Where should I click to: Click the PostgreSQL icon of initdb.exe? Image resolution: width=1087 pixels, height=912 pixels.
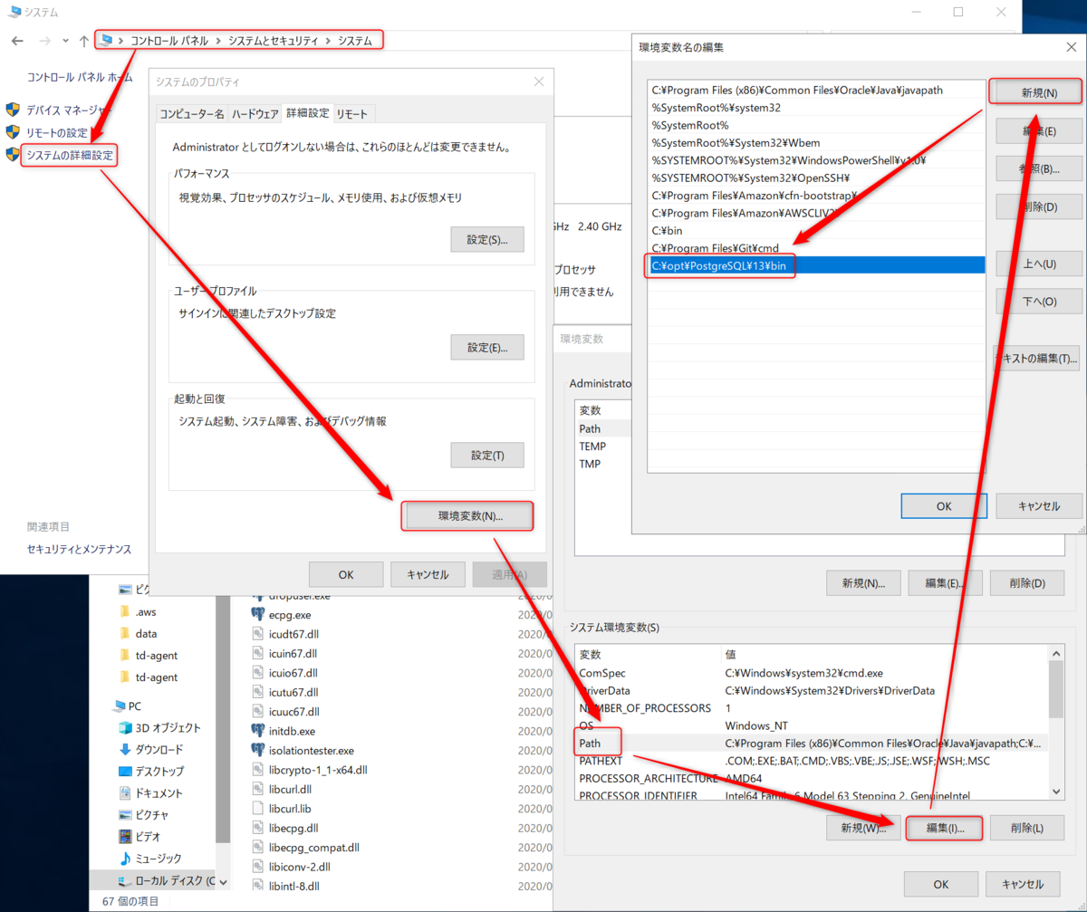coord(258,731)
